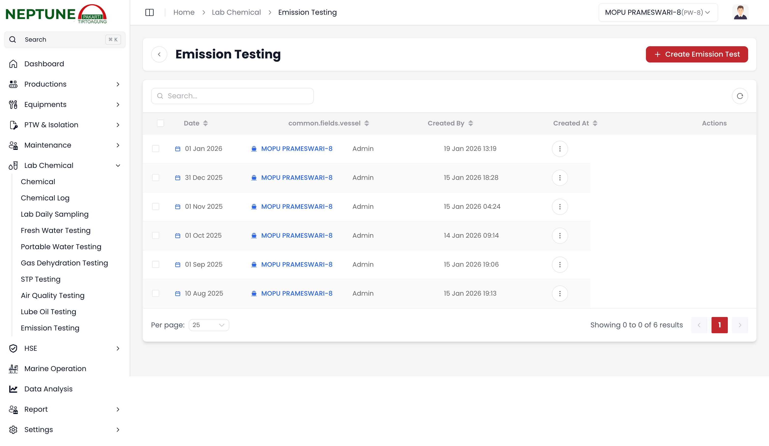This screenshot has width=769, height=446.
Task: Collapse the Lab Chemical menu
Action: coord(118,165)
